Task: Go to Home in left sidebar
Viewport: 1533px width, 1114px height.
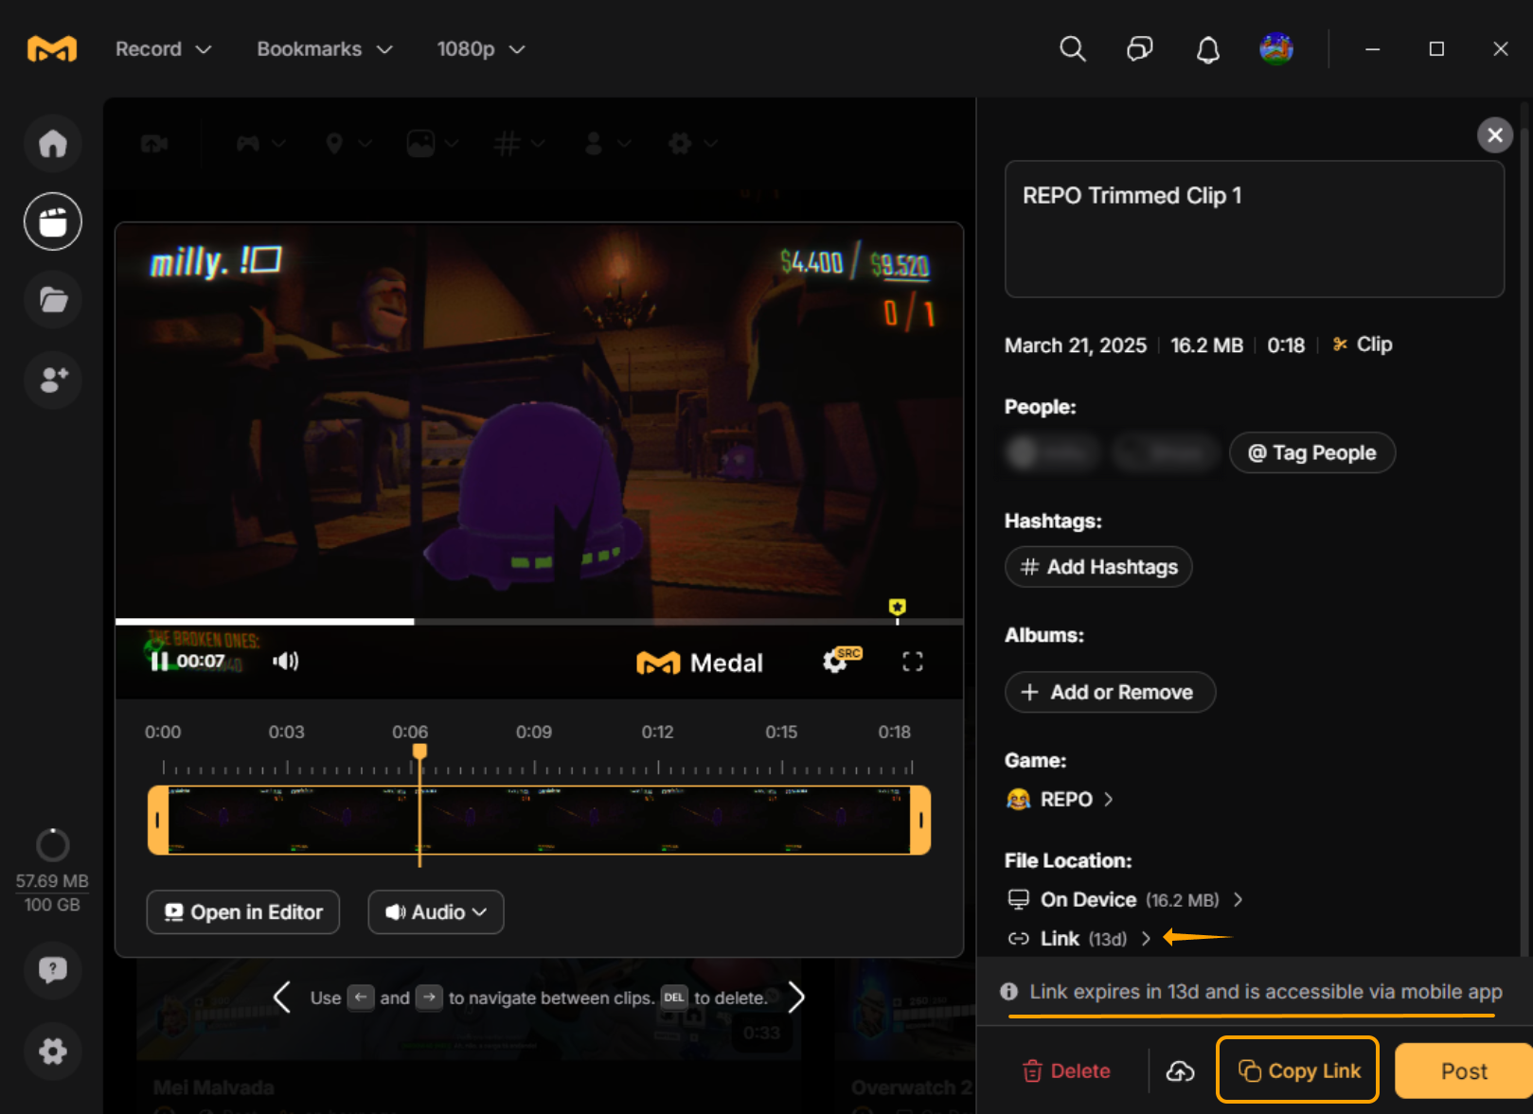Action: pyautogui.click(x=53, y=144)
